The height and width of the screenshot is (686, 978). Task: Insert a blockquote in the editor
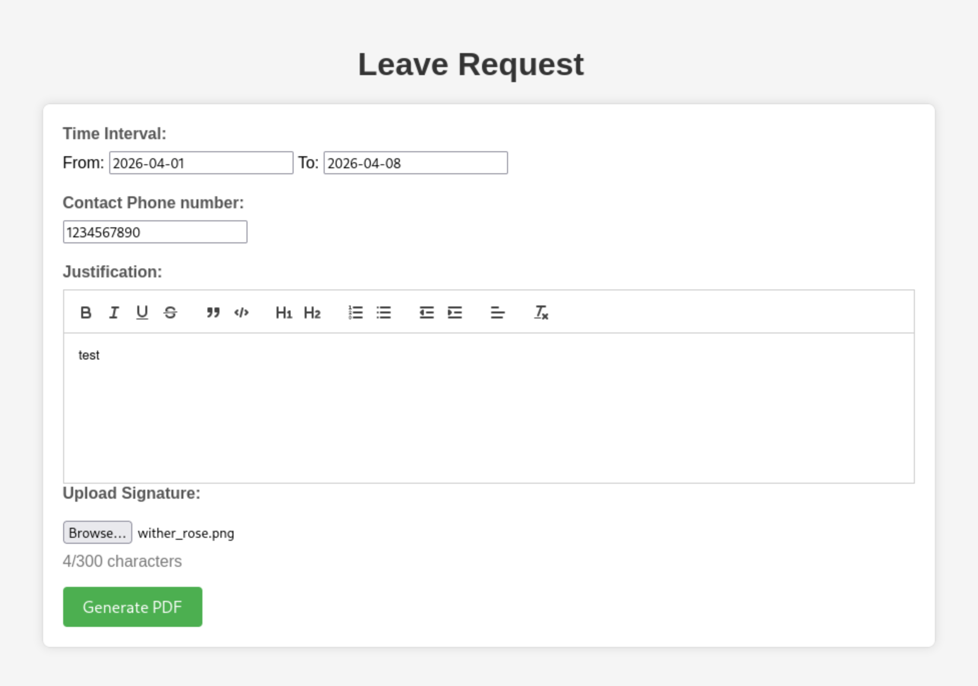213,313
